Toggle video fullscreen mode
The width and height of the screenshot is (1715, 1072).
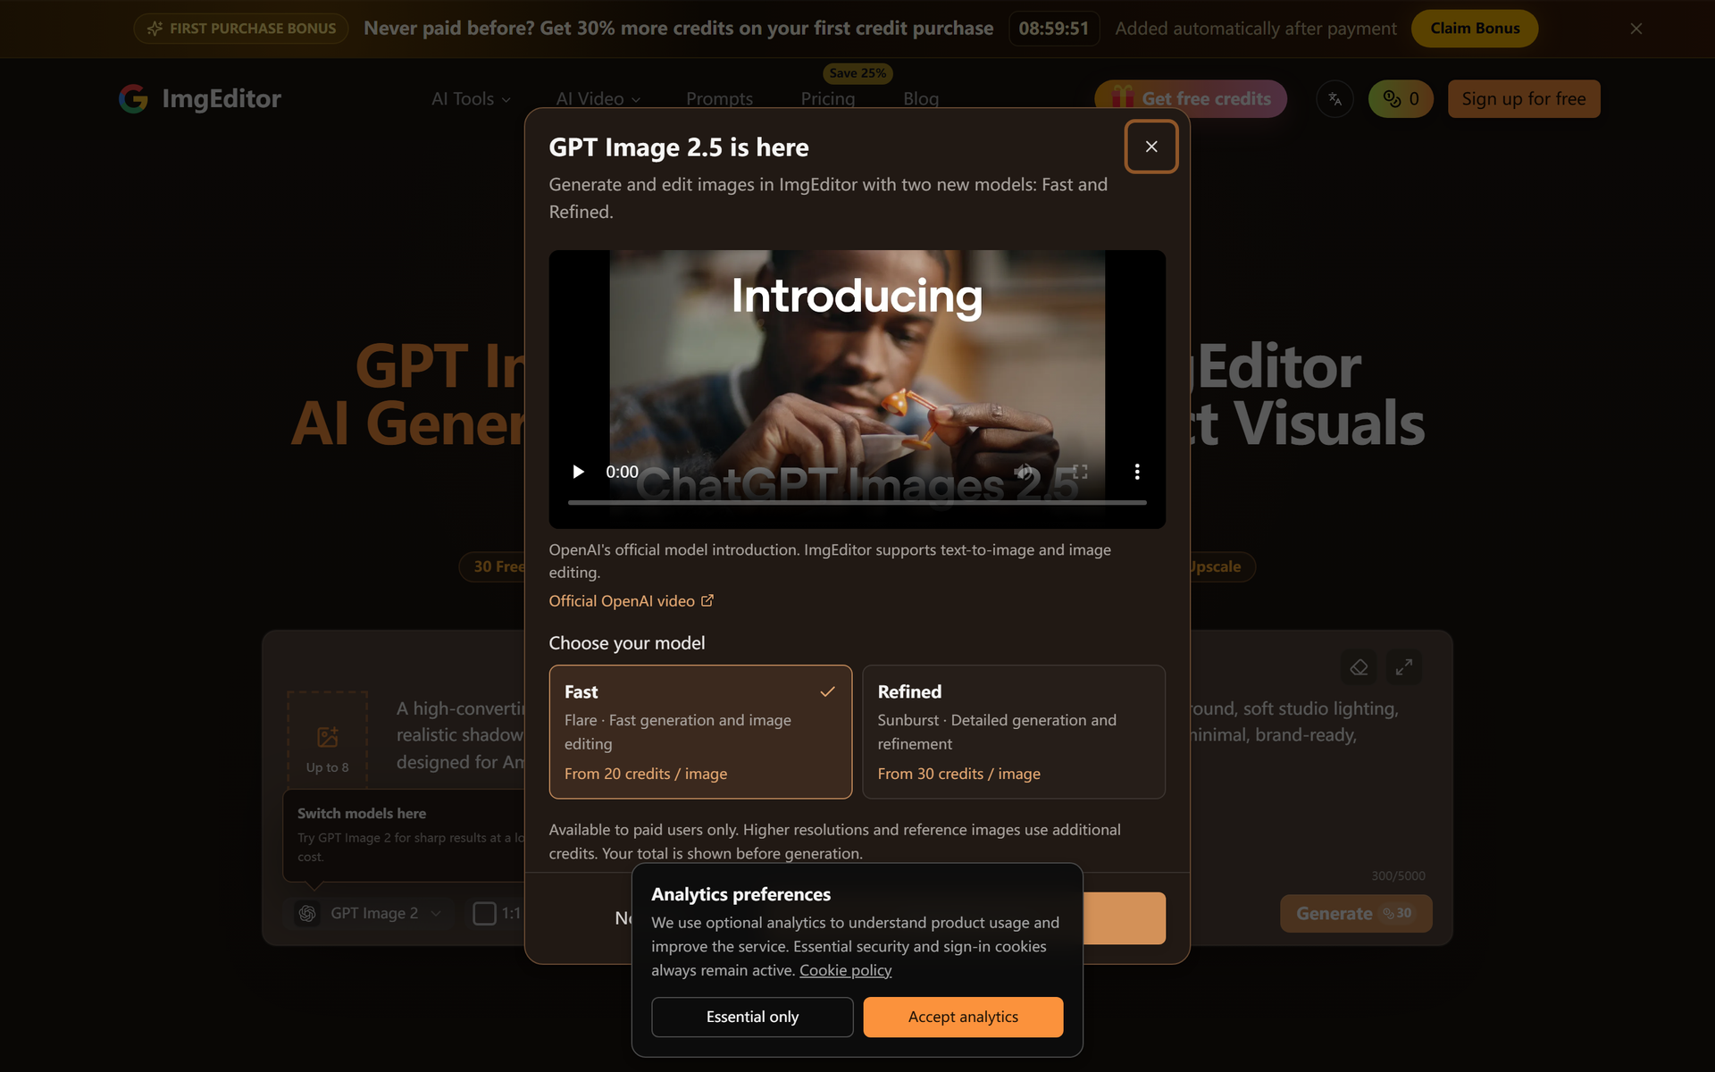click(1080, 472)
